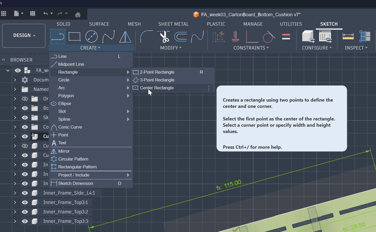Toggle visibility of Inner_Frame_Side_L4:1
Image resolution: width=376 pixels, height=232 pixels.
pyautogui.click(x=25, y=193)
